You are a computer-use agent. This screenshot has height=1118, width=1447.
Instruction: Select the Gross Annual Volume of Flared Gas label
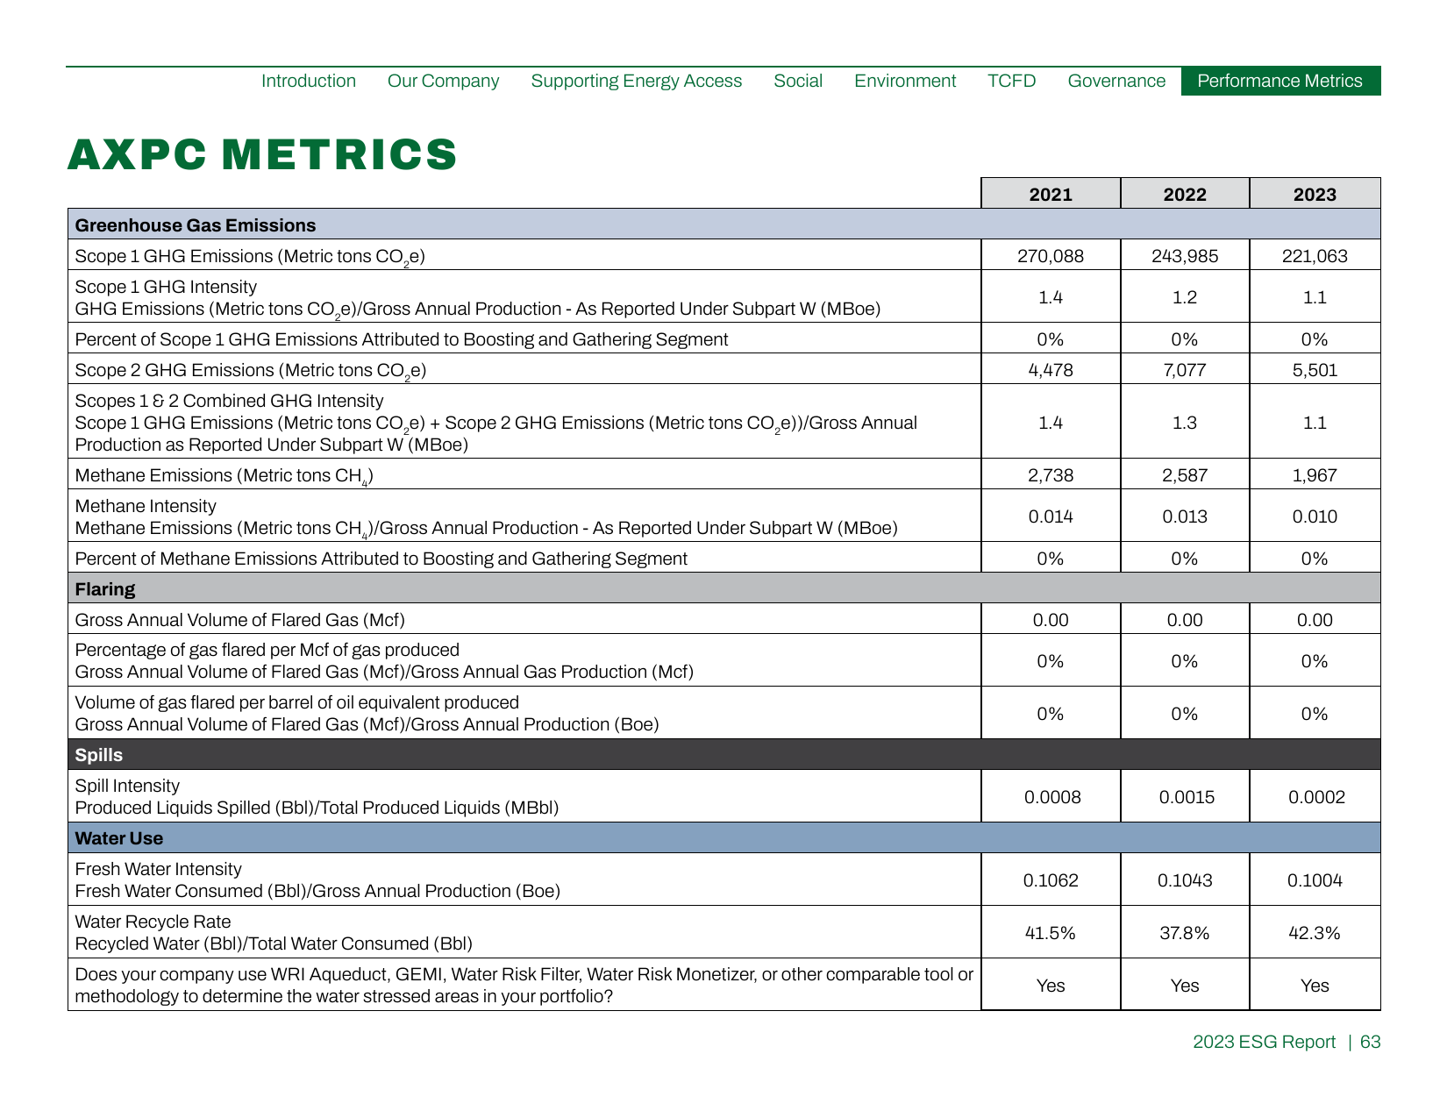(239, 620)
